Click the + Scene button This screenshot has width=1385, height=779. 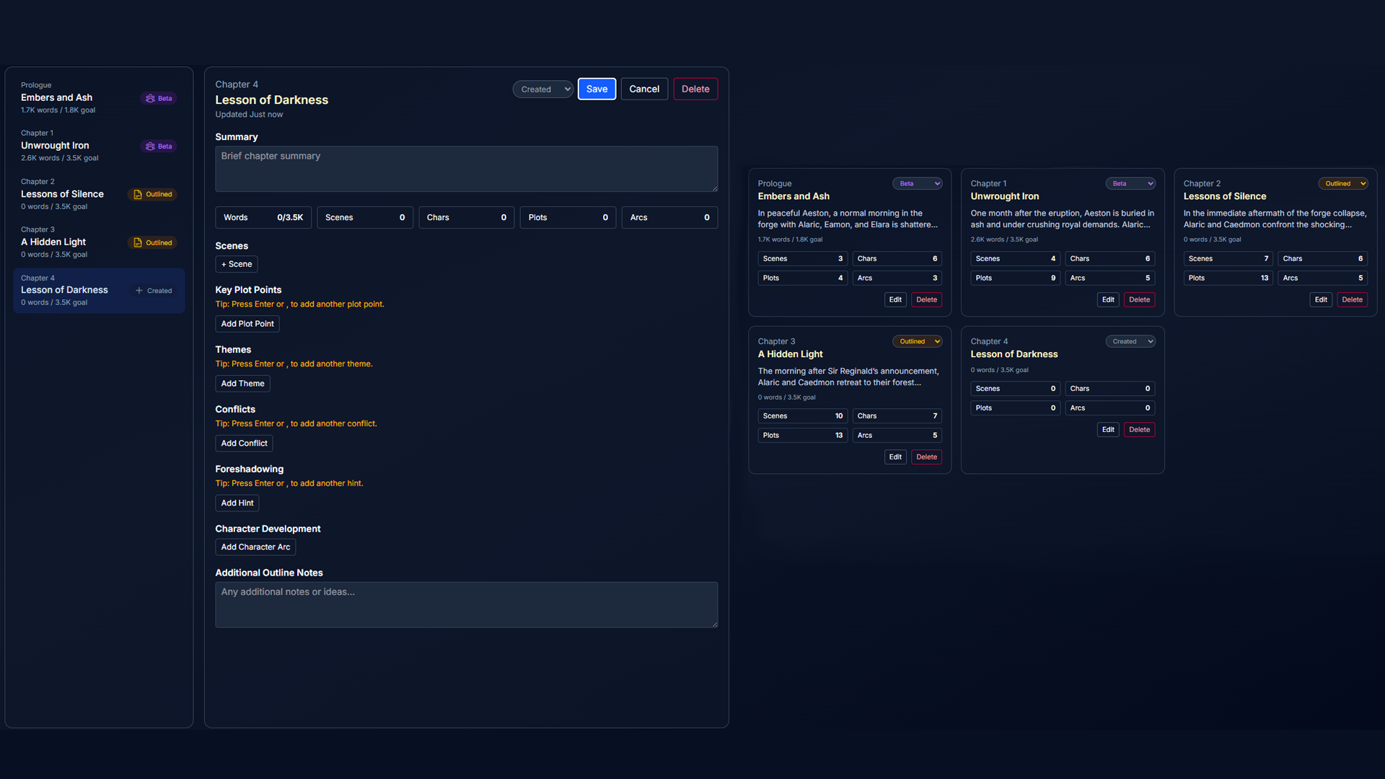coord(236,264)
